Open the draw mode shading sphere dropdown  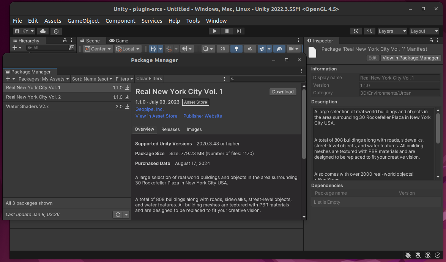(208, 49)
